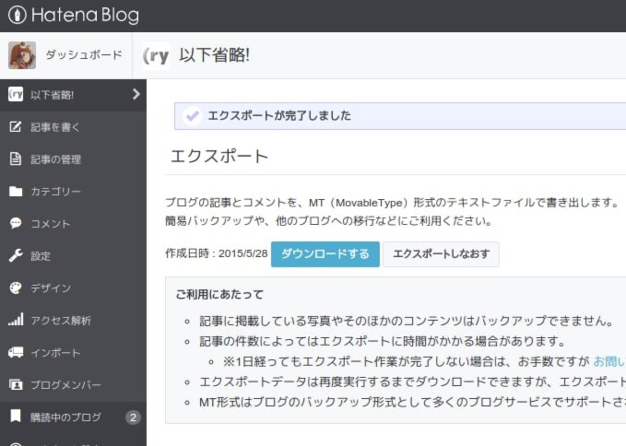
Task: Click the wrench icon for 設定
Action: [x=15, y=255]
